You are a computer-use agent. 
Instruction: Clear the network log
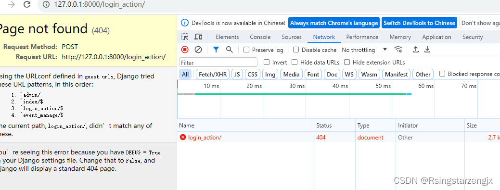point(198,50)
